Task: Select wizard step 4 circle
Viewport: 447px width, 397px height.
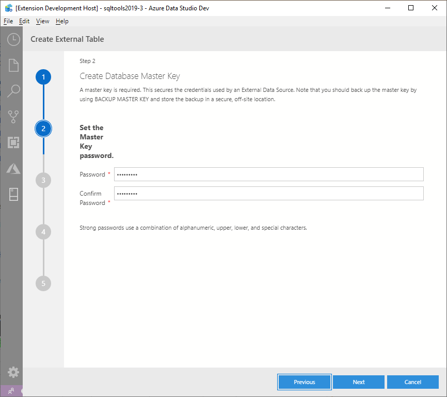Action: pyautogui.click(x=43, y=232)
